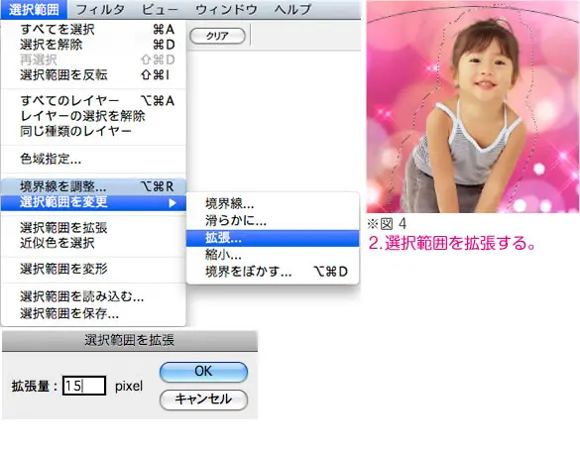Open the ヘルプ menu
The height and width of the screenshot is (457, 580).
[292, 9]
